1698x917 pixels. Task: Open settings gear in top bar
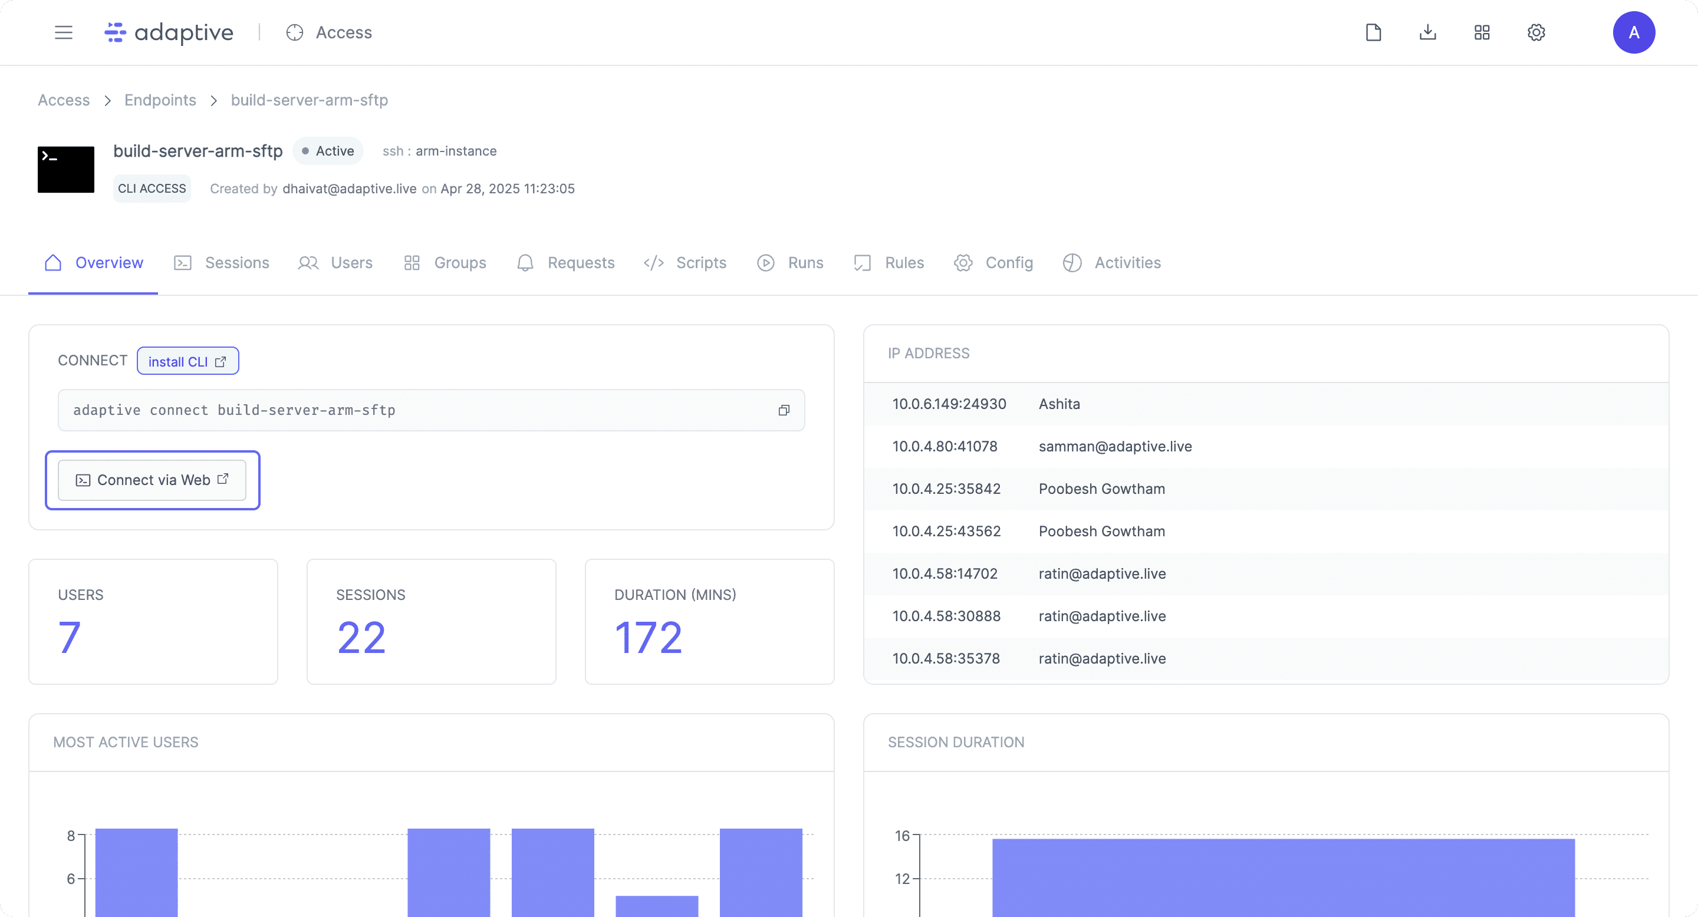click(x=1536, y=32)
